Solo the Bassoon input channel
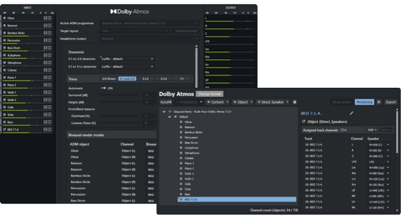Screen dimensions: 406x218 click(45, 26)
